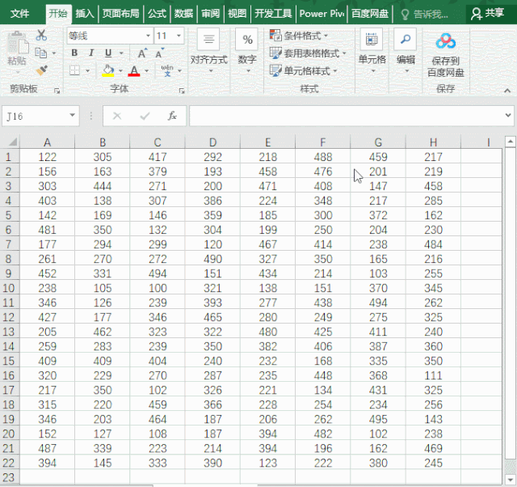
Task: Select cell G19 with value 495
Action: pos(378,419)
